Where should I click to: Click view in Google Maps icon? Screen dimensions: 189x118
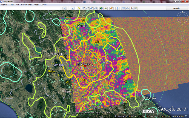coord(136,8)
